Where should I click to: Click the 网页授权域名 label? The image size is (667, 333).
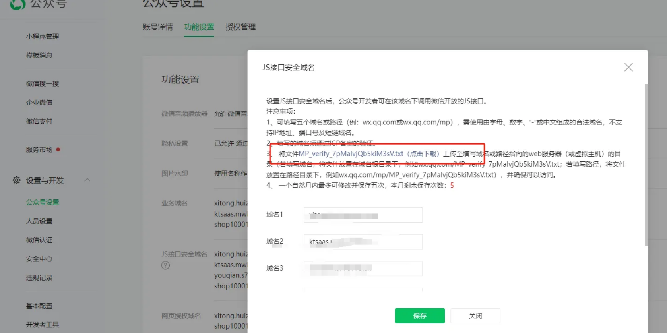[x=181, y=316]
